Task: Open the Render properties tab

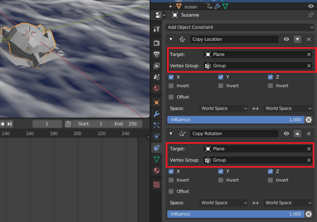Action: coord(156,43)
